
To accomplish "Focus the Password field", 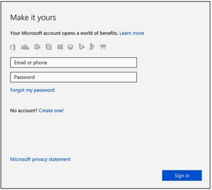I will tap(73, 77).
